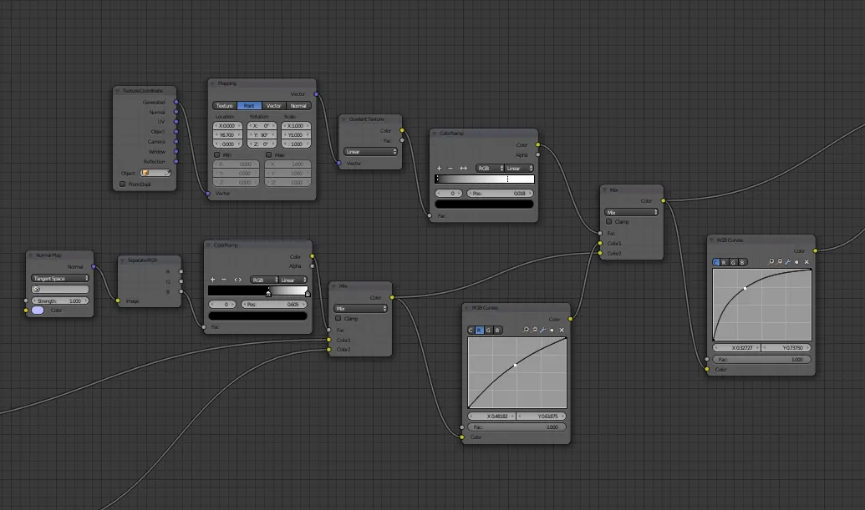The width and height of the screenshot is (865, 510).
Task: Enable the From Dupli checkbox
Action: pyautogui.click(x=123, y=184)
